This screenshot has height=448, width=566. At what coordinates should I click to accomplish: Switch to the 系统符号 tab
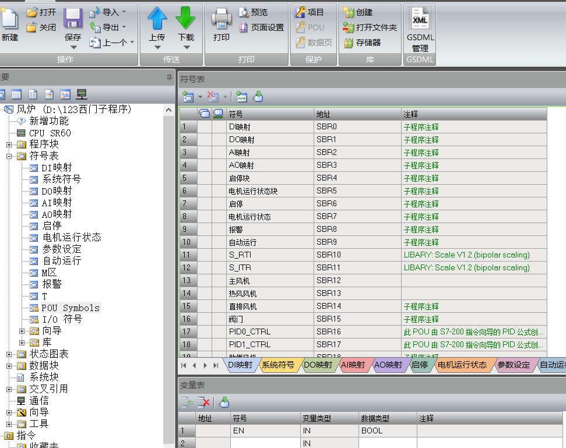coord(277,365)
